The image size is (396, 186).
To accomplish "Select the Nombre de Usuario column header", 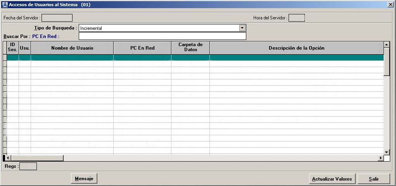I will (x=72, y=48).
